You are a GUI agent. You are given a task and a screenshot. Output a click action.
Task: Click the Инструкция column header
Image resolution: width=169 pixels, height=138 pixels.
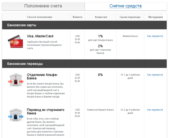point(156,17)
